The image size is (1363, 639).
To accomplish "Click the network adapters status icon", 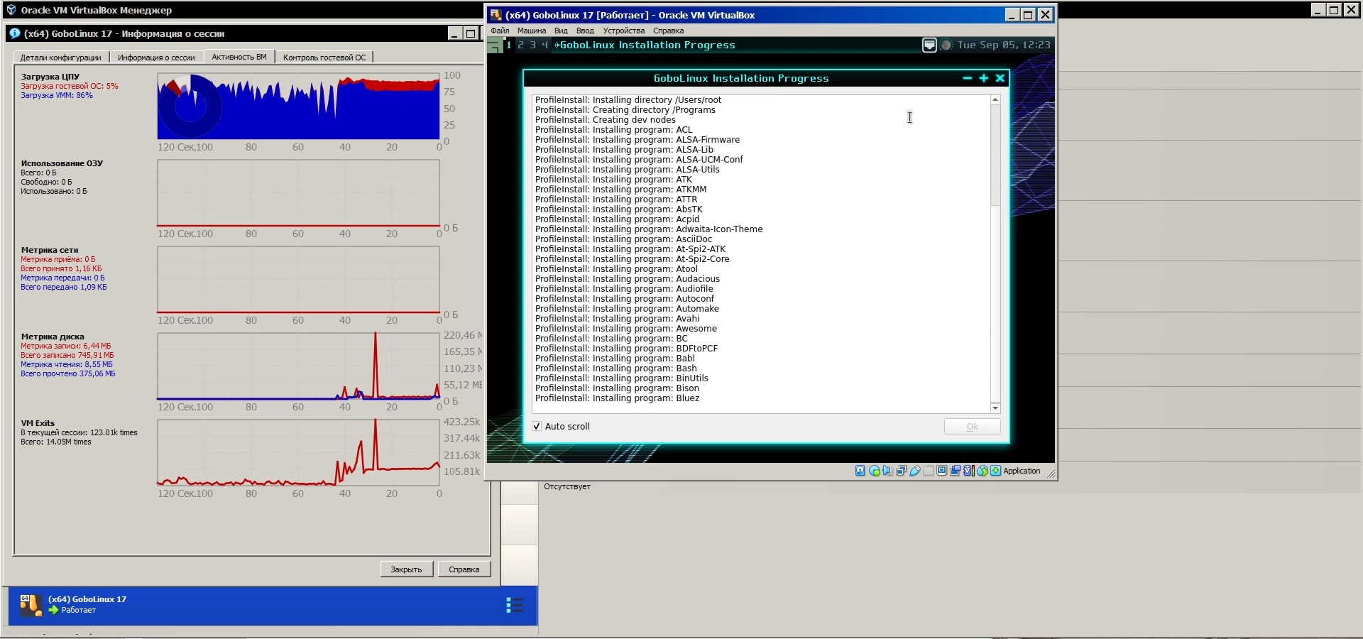I will (901, 471).
